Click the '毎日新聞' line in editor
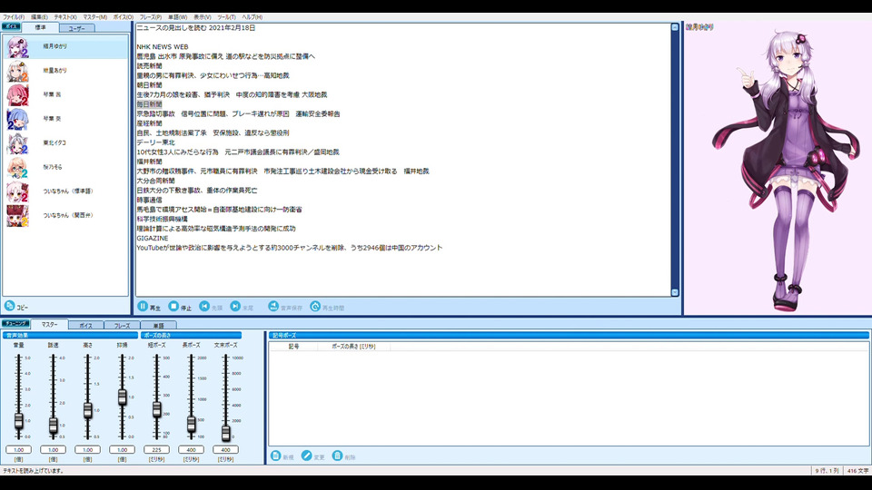The image size is (872, 490). pos(150,104)
